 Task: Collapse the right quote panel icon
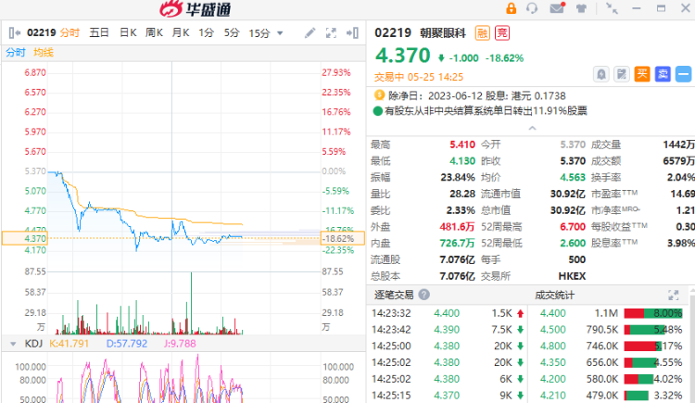click(352, 32)
